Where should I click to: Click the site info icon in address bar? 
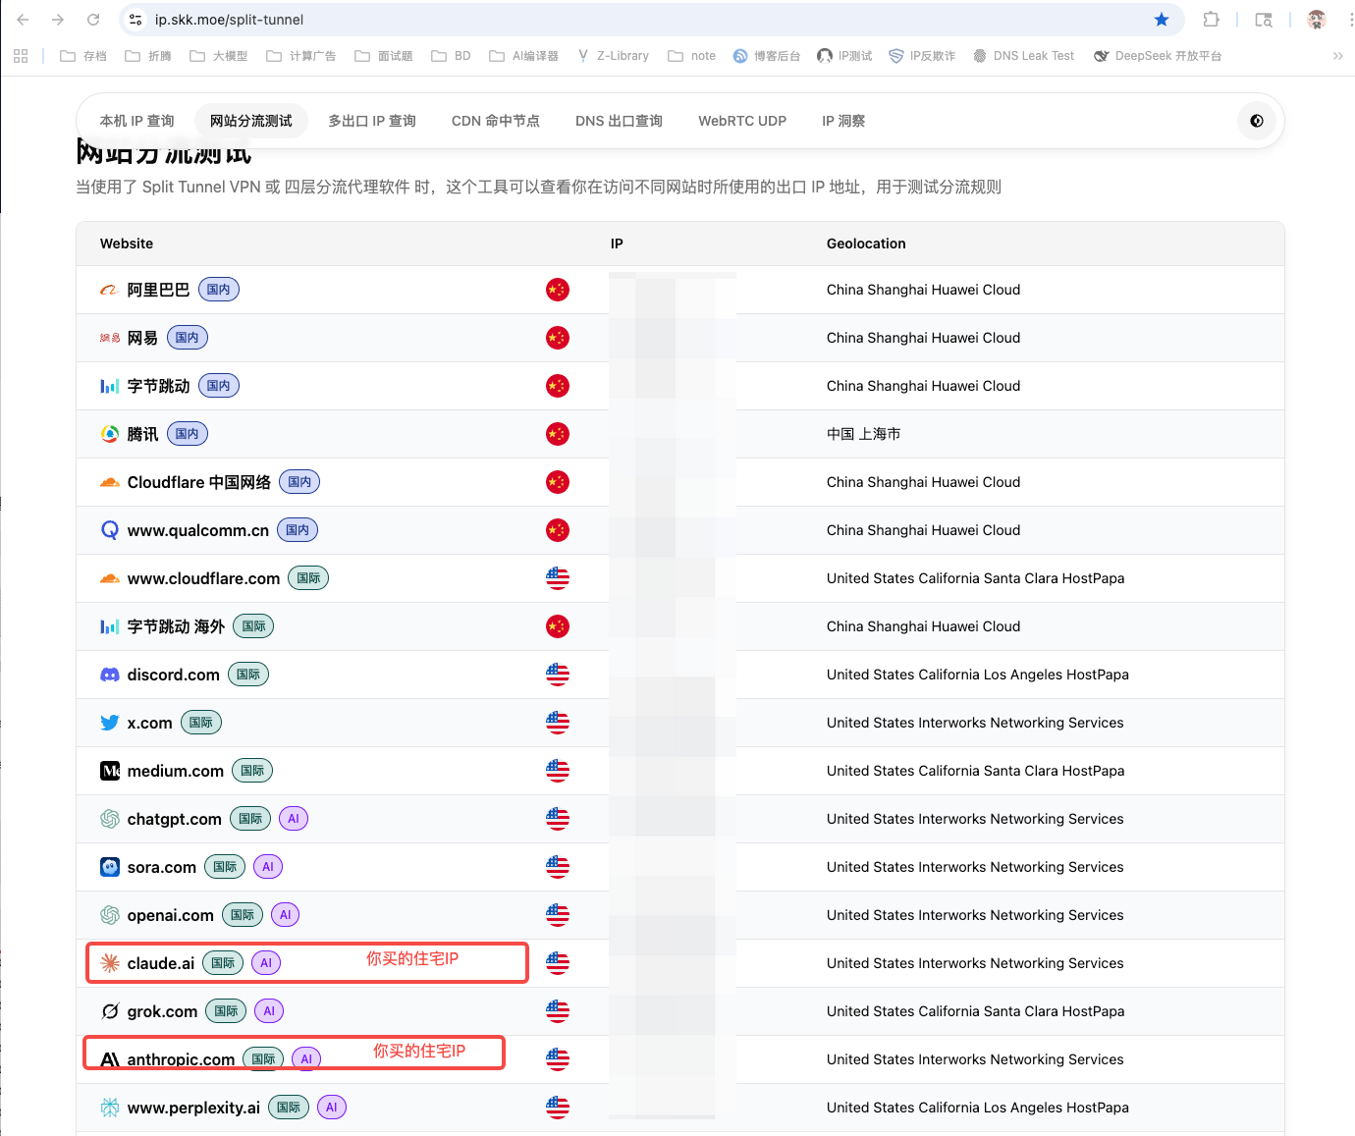pyautogui.click(x=136, y=20)
